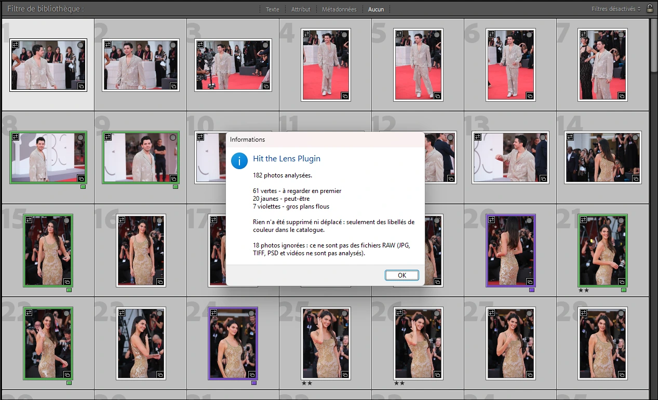The width and height of the screenshot is (658, 400).
Task: Click the green color label under photo 9
Action: click(x=176, y=187)
